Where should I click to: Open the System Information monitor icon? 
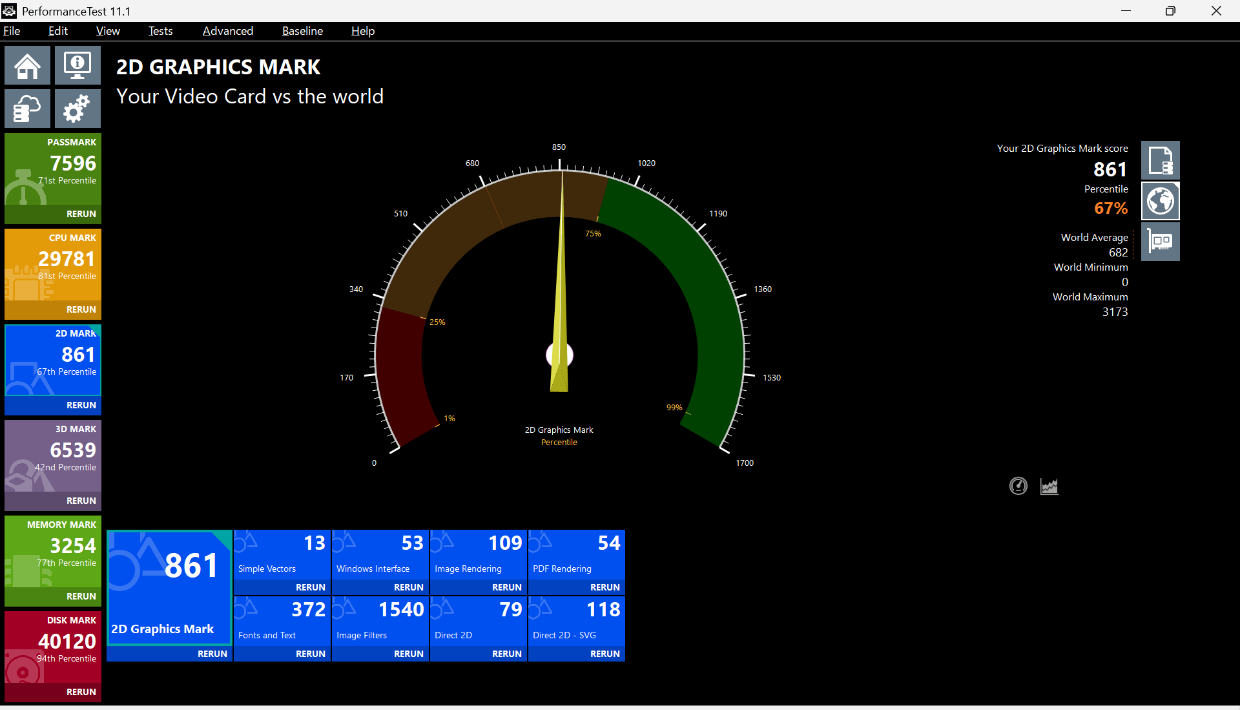[77, 65]
